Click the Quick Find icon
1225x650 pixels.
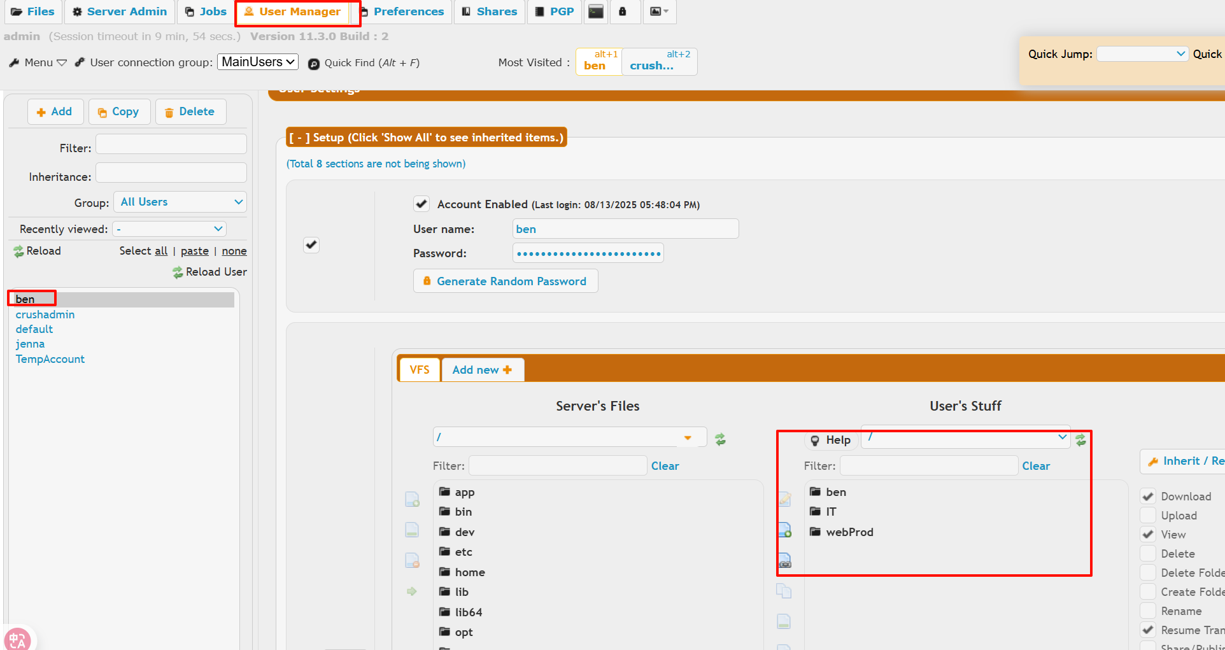click(314, 64)
